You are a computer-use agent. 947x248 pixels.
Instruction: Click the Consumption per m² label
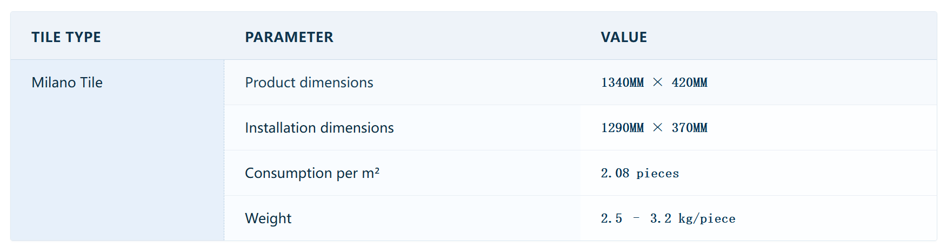point(312,173)
